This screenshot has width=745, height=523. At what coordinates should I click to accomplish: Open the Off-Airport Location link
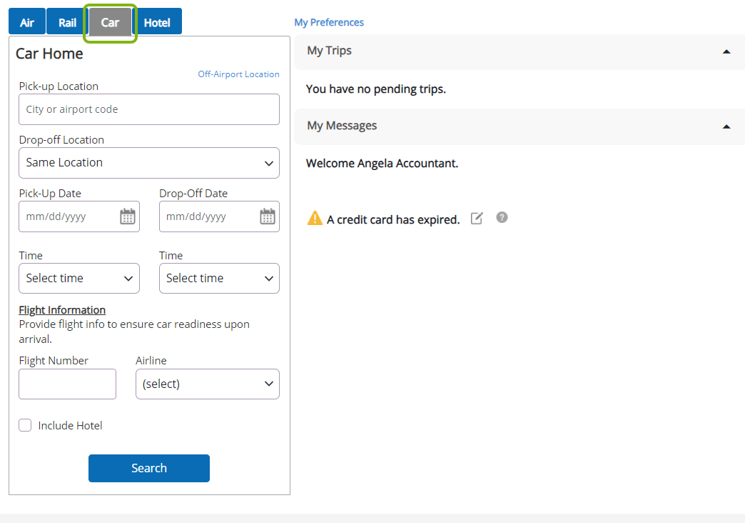point(238,74)
